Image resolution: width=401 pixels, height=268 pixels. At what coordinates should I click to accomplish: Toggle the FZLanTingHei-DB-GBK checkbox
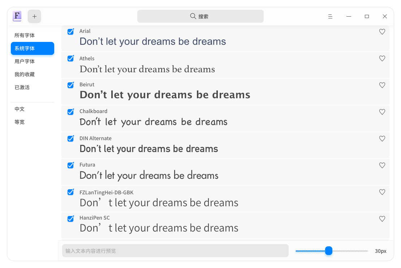(x=70, y=192)
